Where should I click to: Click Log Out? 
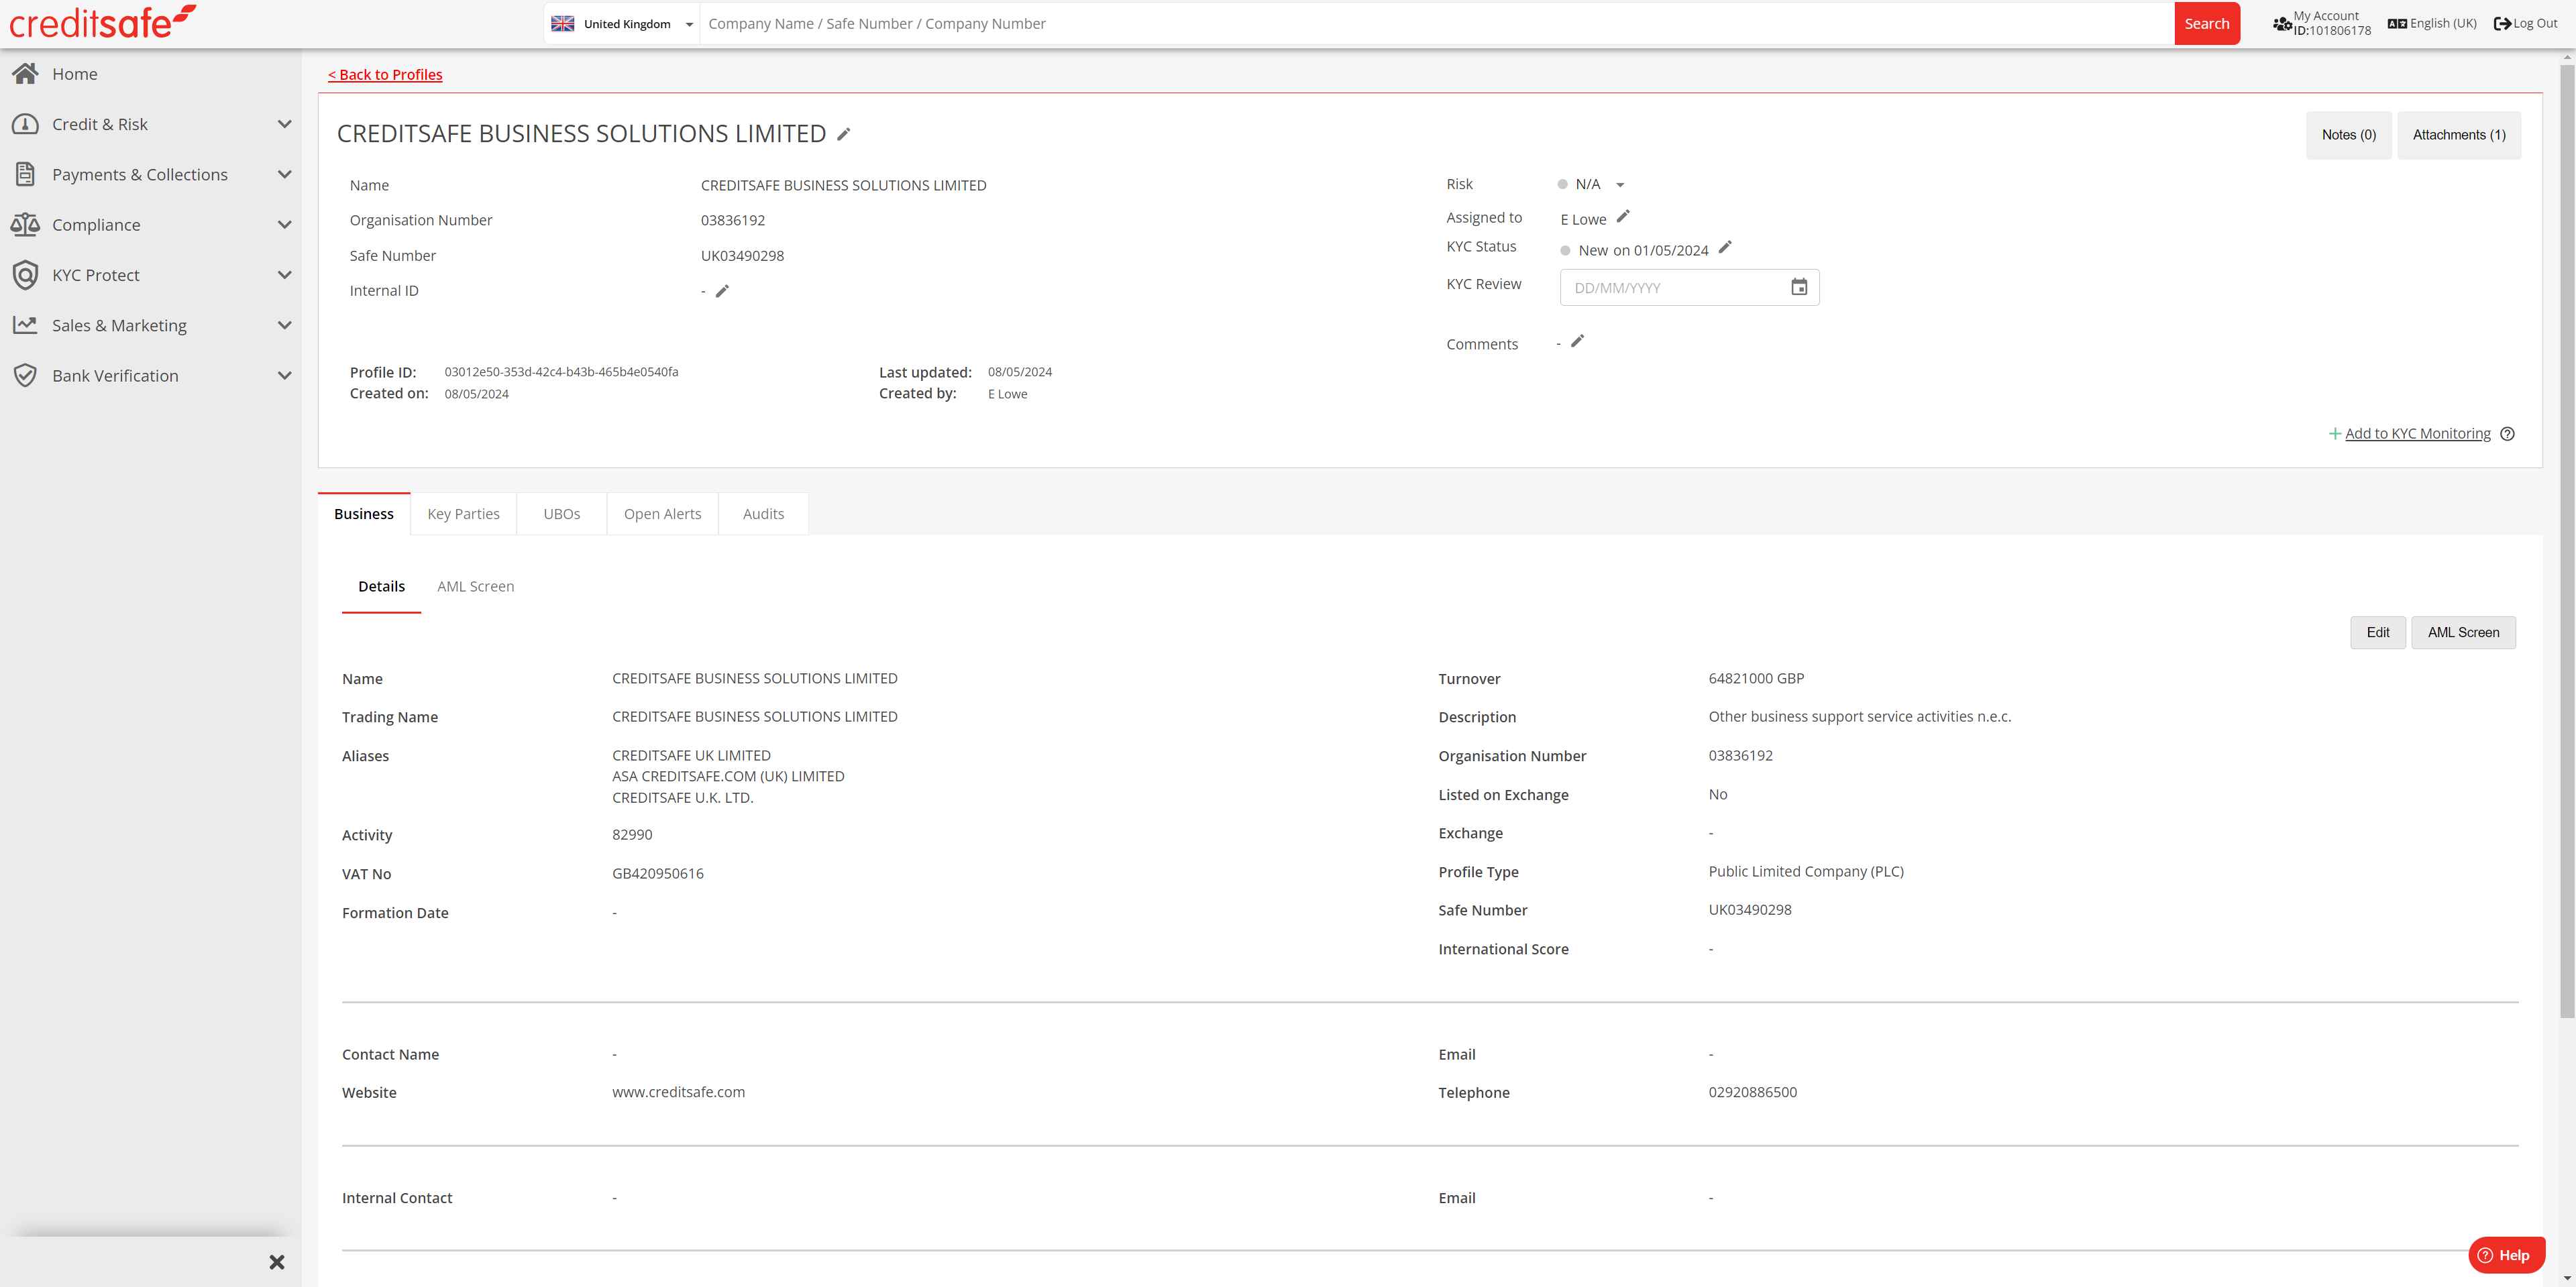tap(2526, 23)
